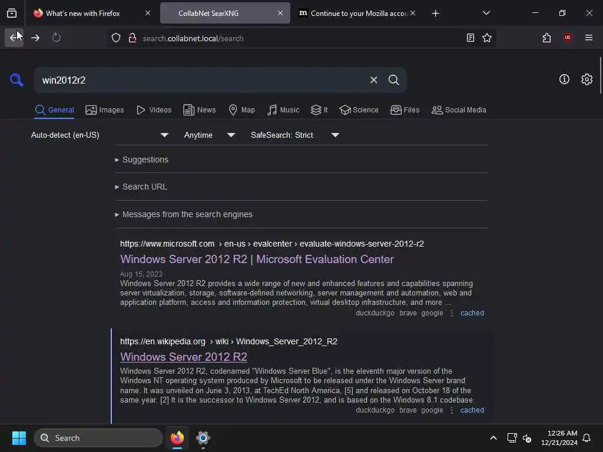
Task: Open the SafeSearch: Strict dropdown
Action: (294, 135)
